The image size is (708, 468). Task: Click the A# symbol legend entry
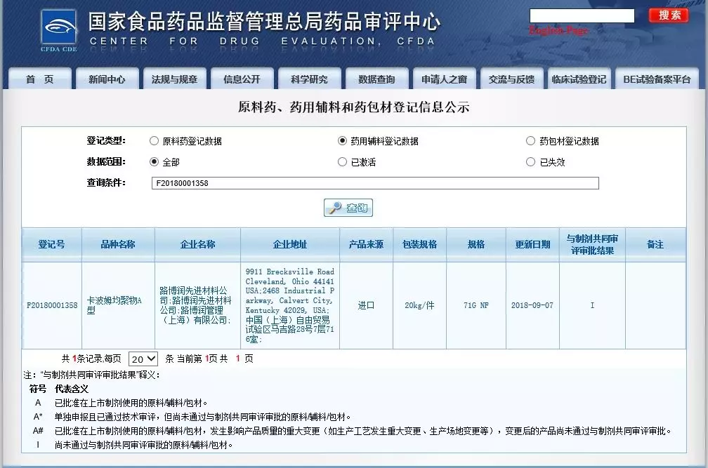tap(38, 431)
